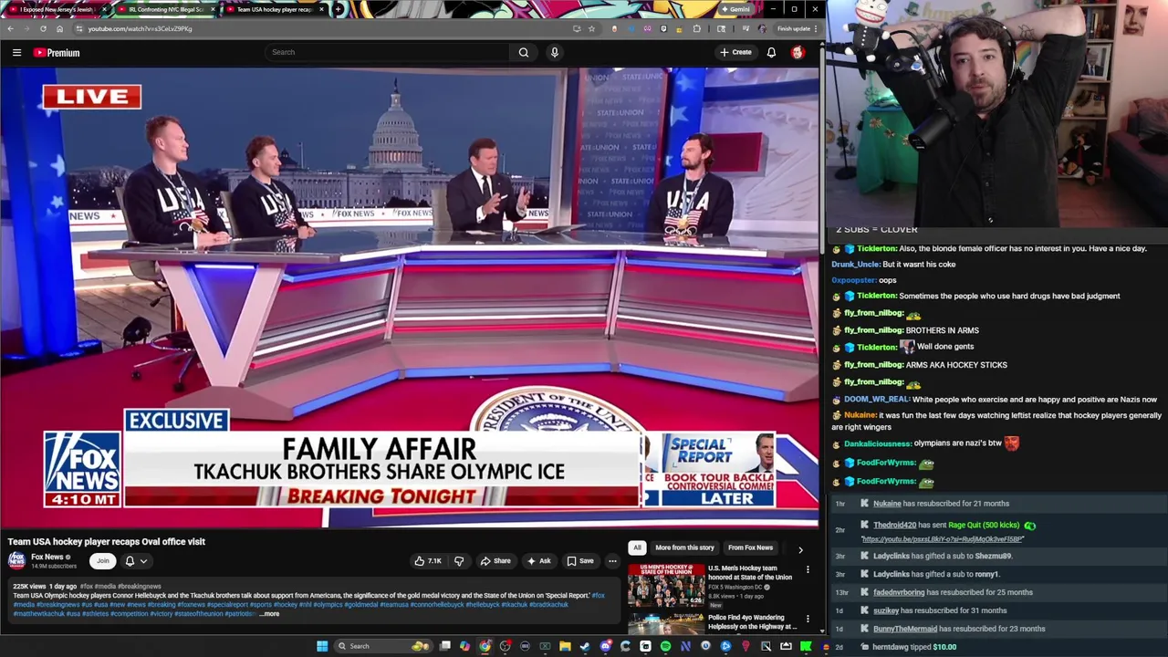Open Spotify from the taskbar
The height and width of the screenshot is (657, 1168).
coord(665,646)
